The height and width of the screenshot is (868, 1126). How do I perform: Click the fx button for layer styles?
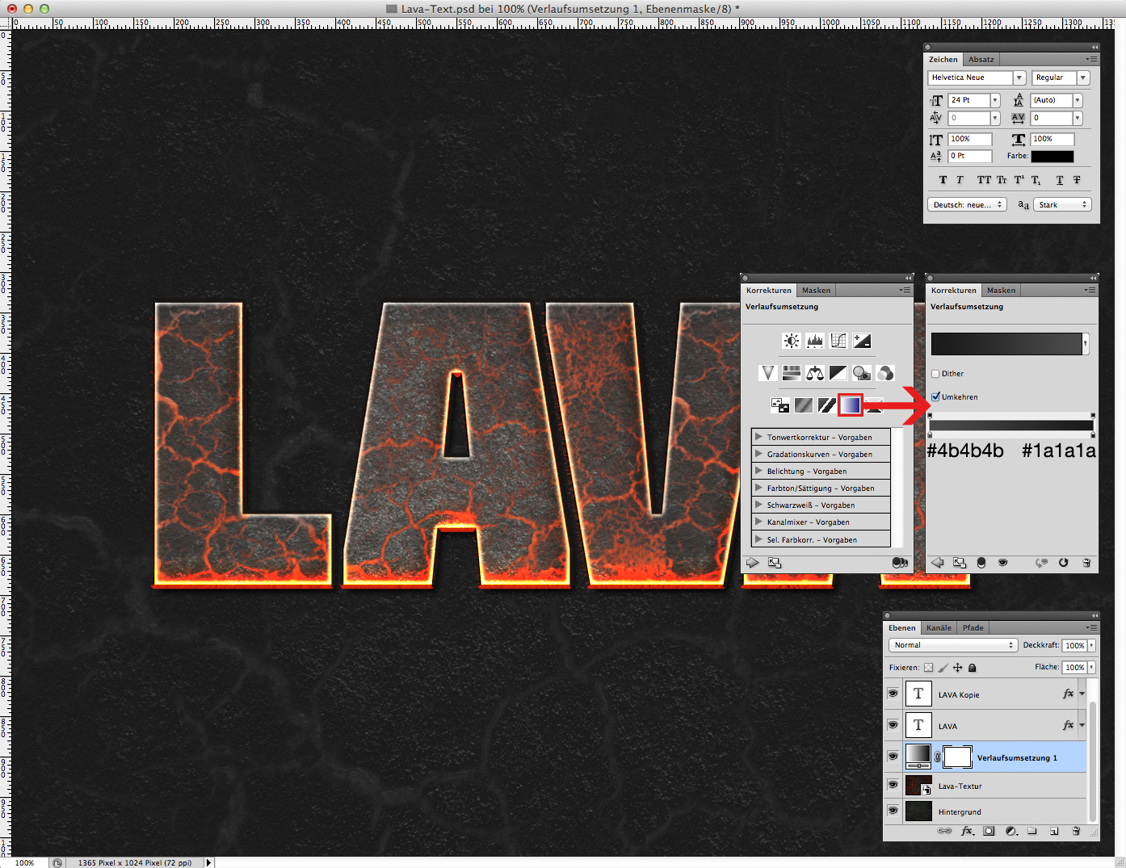[968, 831]
